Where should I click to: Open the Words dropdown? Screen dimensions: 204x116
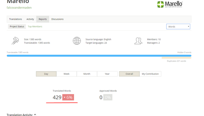click(178, 27)
